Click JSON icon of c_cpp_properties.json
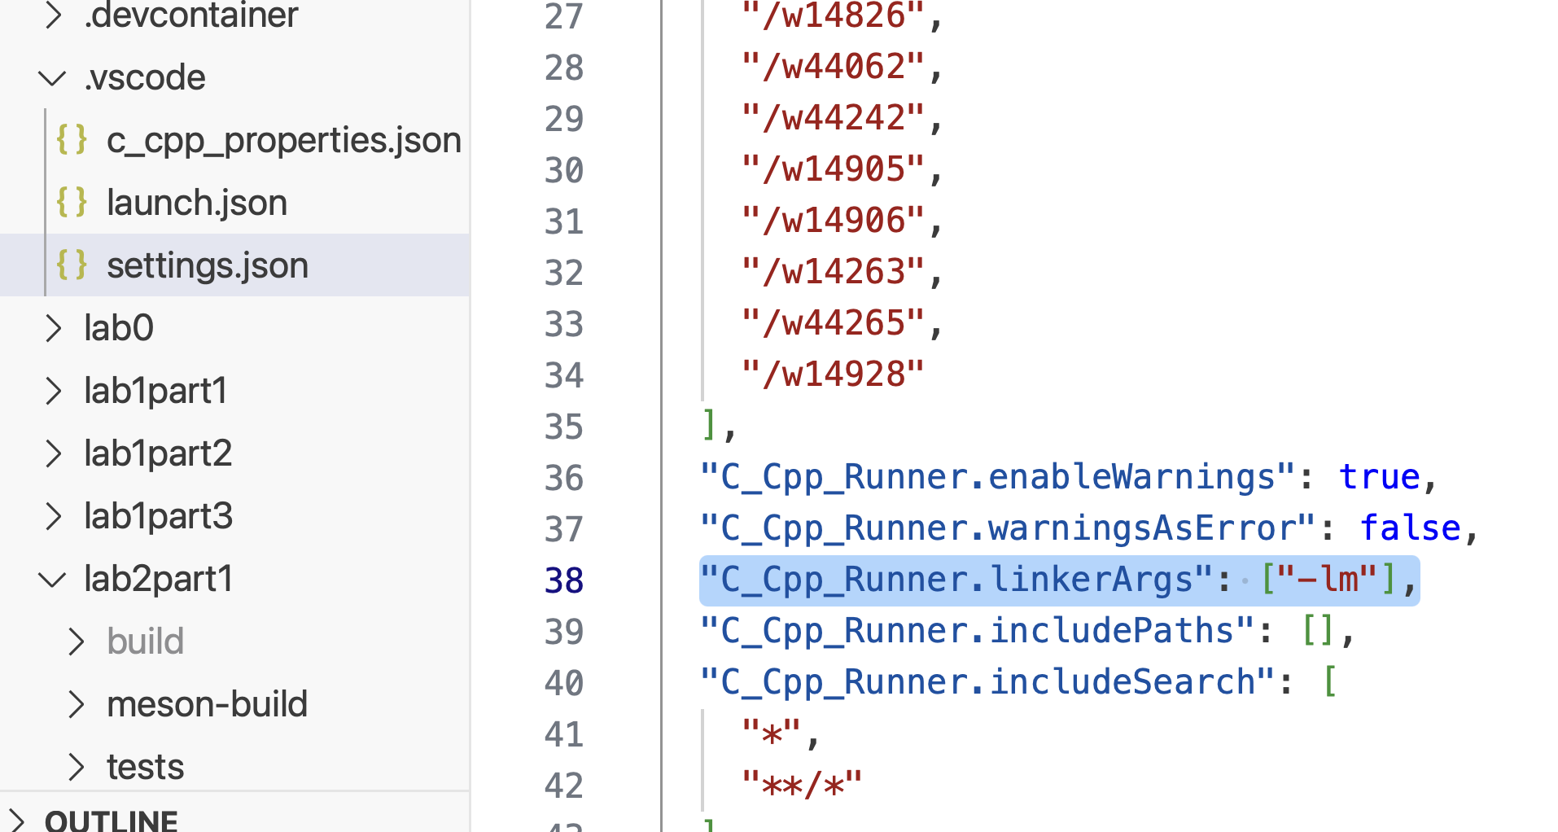The width and height of the screenshot is (1558, 832). click(x=72, y=139)
